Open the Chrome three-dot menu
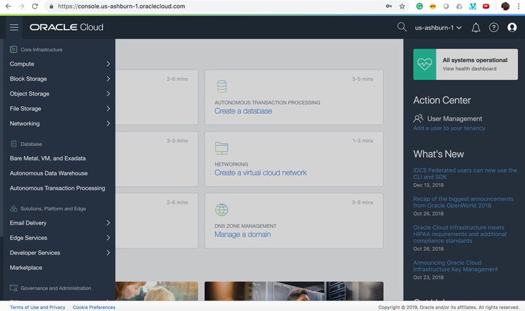 pos(518,6)
